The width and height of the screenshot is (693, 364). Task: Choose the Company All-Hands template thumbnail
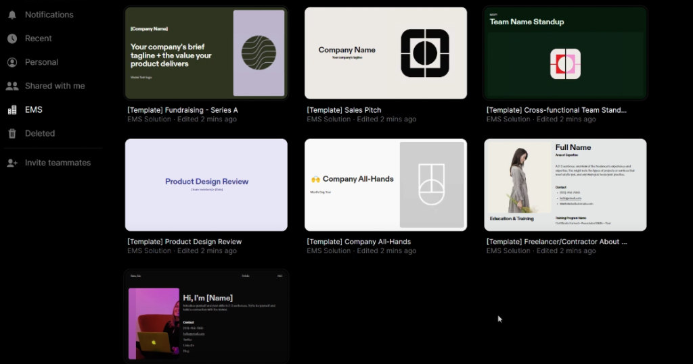coord(386,185)
